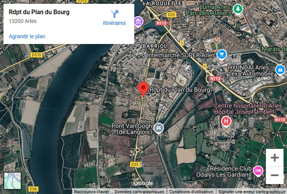Screen dimensions: 287x194
Task: Click the Itinéraires link text
Action: point(114,23)
